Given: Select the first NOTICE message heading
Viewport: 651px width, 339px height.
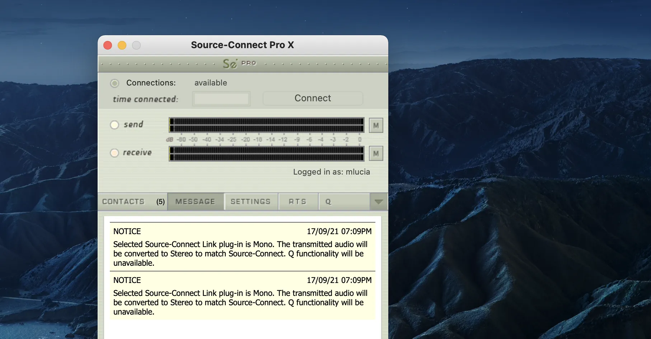Looking at the screenshot, I should (127, 231).
